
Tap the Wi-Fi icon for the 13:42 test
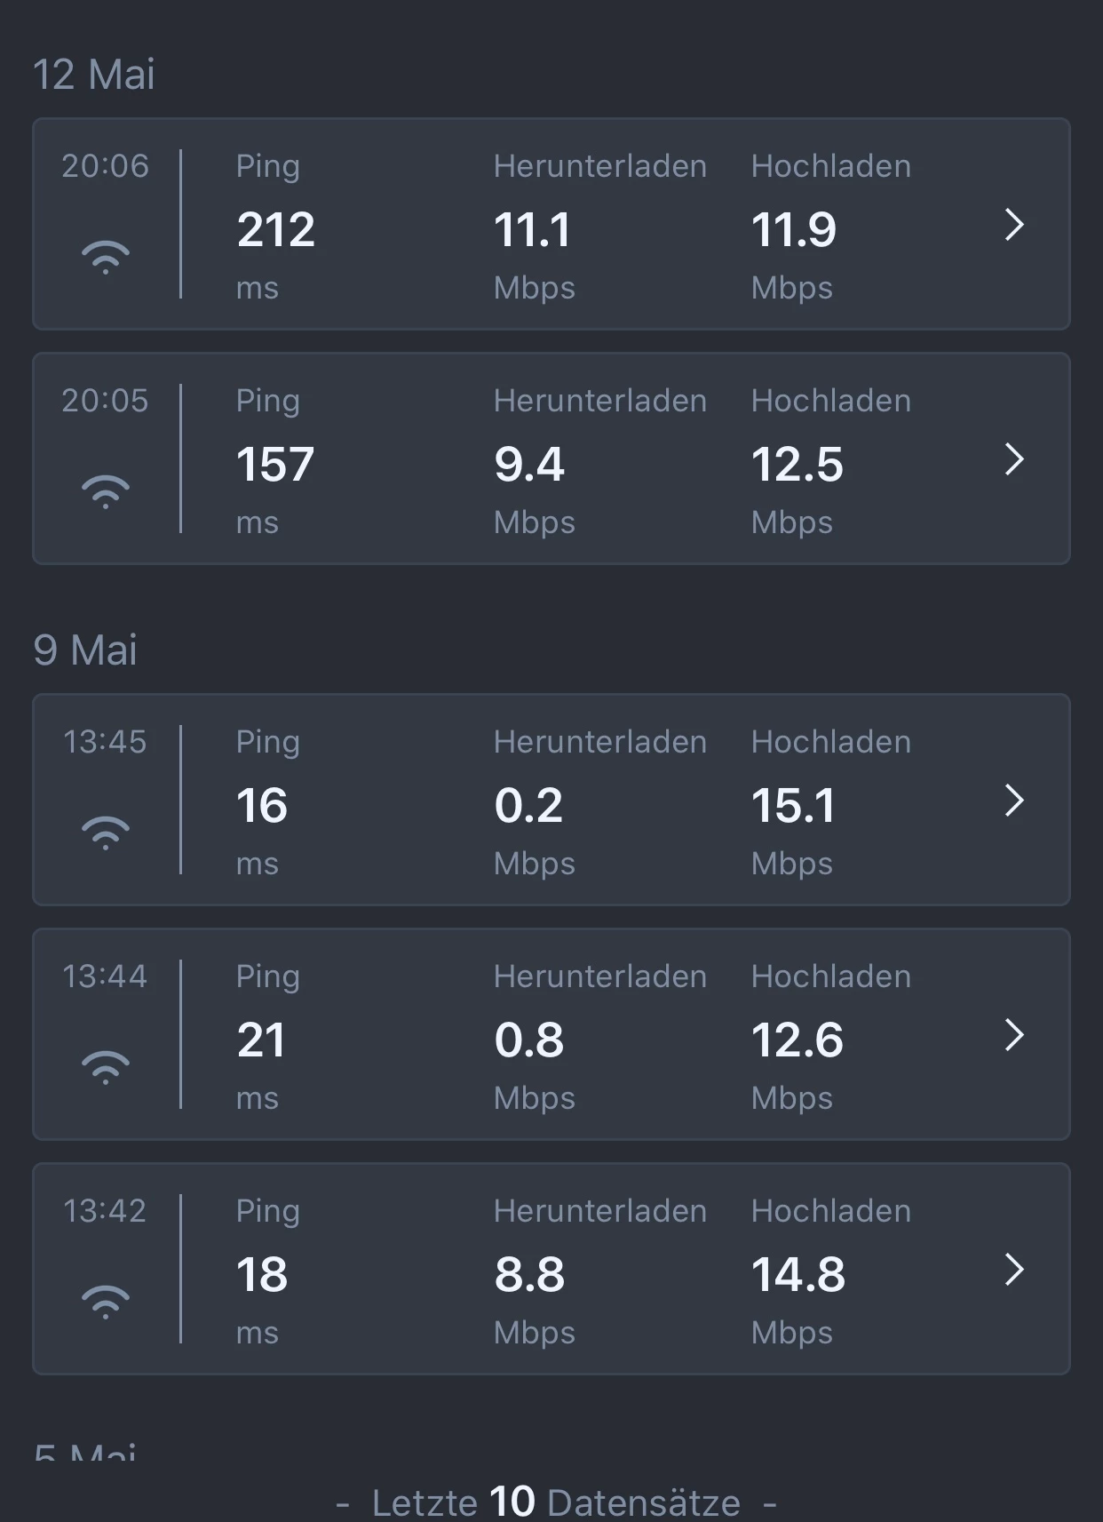106,1302
